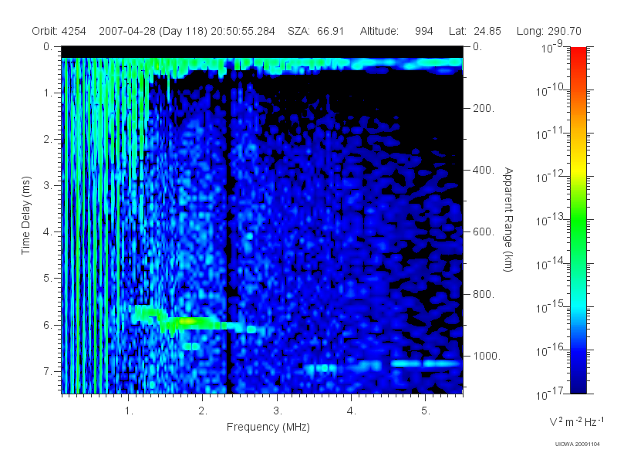Click the 'Altitude:' label
The height and width of the screenshot is (463, 617).
tap(379, 31)
